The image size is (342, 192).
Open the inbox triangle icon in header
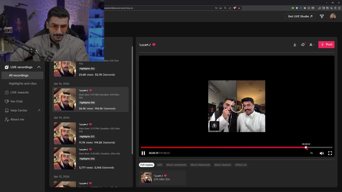coord(322,17)
